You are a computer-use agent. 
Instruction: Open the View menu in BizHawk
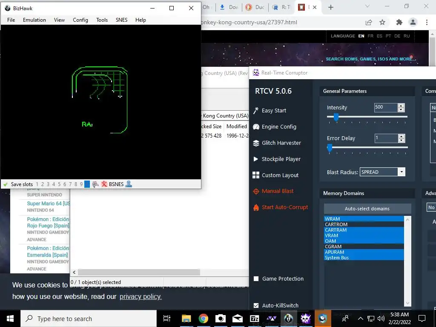click(59, 20)
